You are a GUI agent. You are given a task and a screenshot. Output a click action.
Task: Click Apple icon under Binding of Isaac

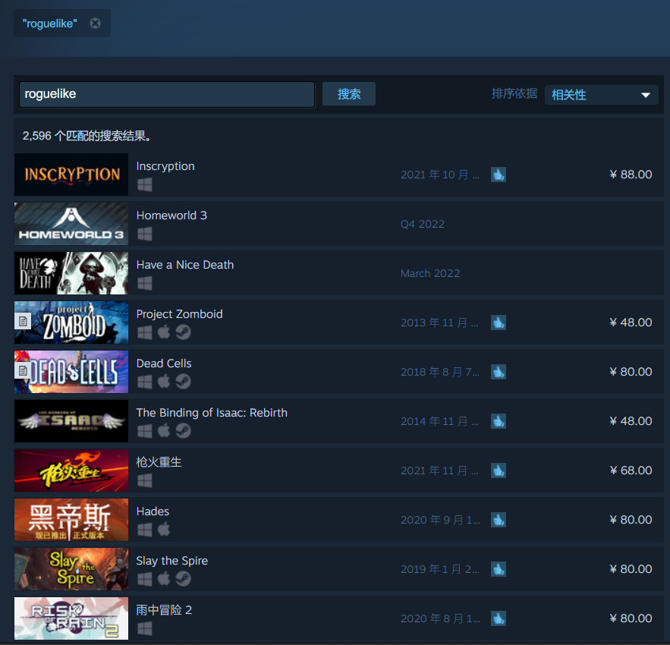(164, 431)
